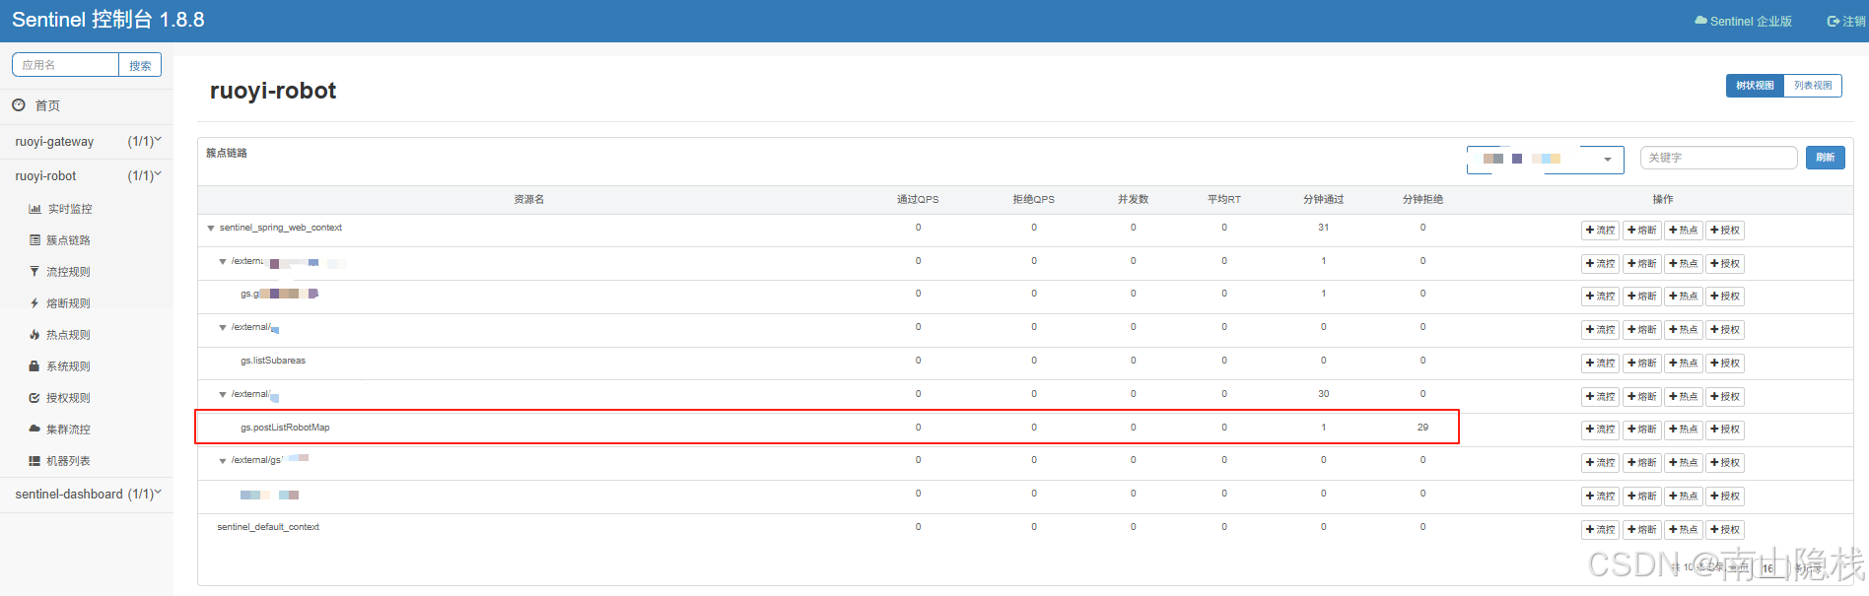Add 熔断 rule for gs.listSubareas
The height and width of the screenshot is (596, 1869).
(x=1642, y=364)
